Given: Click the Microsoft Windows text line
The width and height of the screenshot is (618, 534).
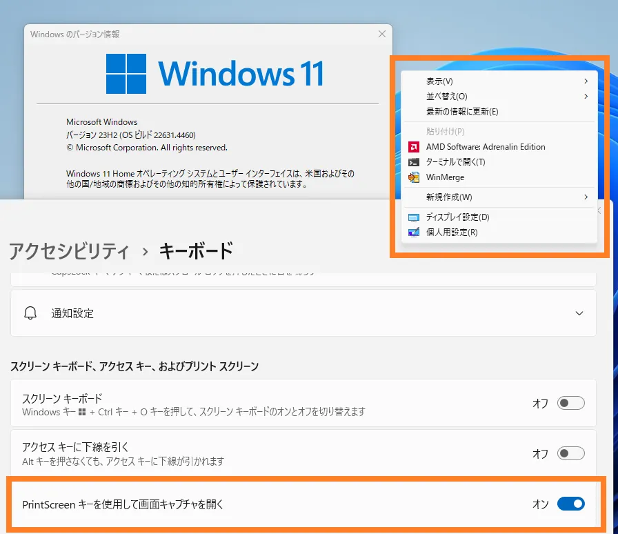Looking at the screenshot, I should coord(101,122).
